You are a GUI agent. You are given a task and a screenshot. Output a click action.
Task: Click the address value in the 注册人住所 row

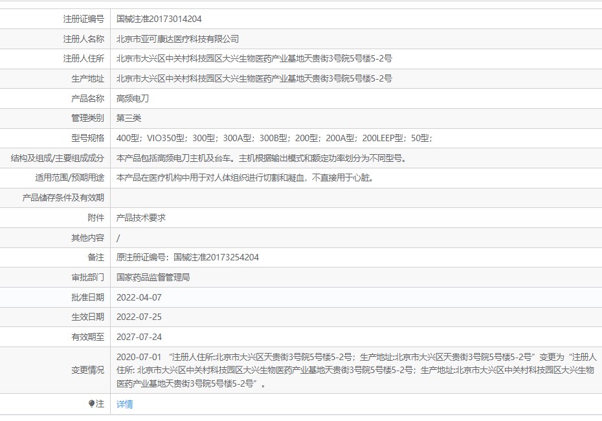254,58
